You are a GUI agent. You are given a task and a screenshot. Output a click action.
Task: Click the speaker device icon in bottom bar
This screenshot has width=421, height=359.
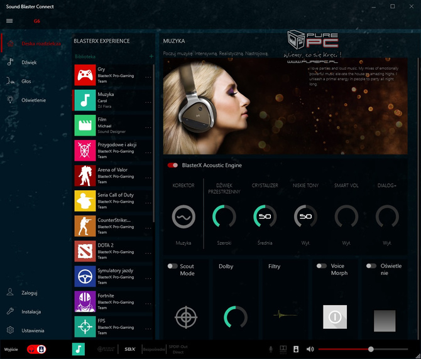pyautogui.click(x=296, y=349)
